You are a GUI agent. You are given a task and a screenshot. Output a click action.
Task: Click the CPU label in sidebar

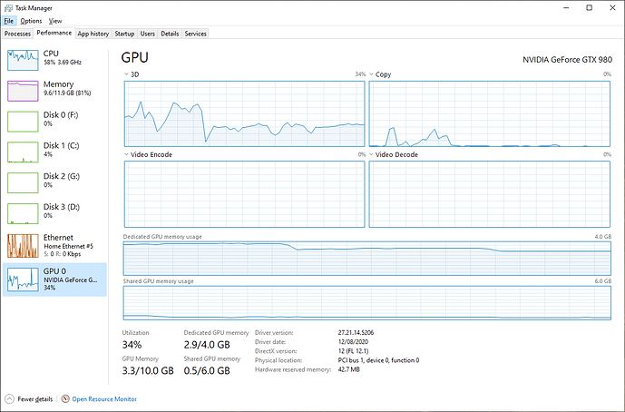[51, 54]
